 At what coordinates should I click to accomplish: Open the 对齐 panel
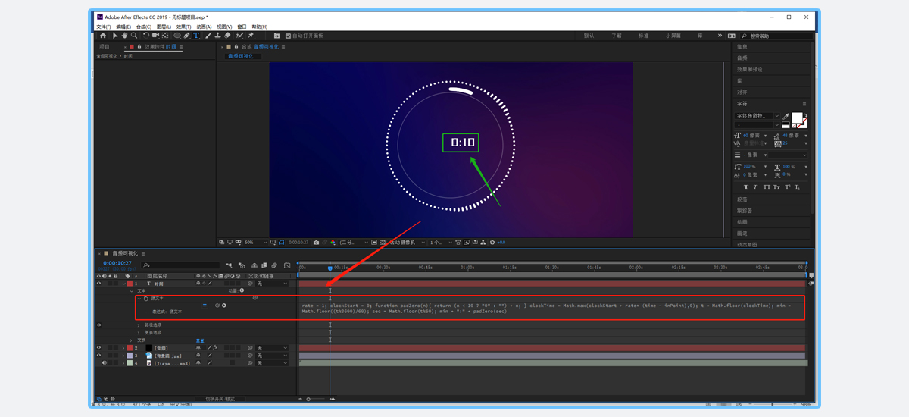pos(742,92)
